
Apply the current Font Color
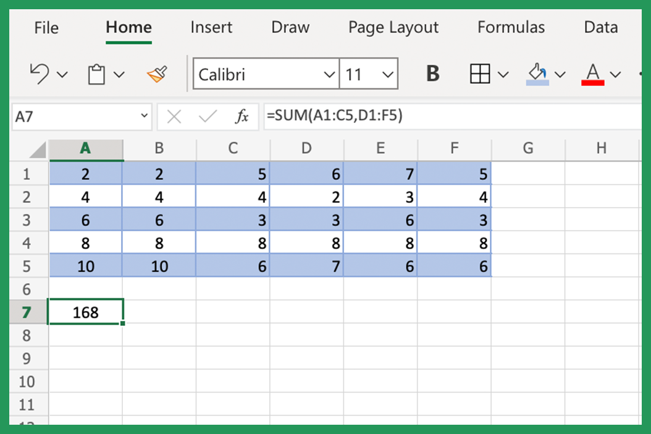pos(592,73)
